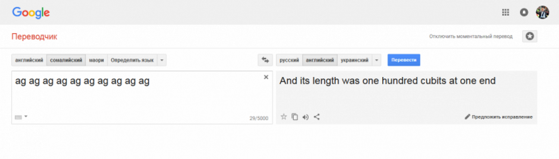Choose русский as target language
The height and width of the screenshot is (159, 559).
[289, 60]
